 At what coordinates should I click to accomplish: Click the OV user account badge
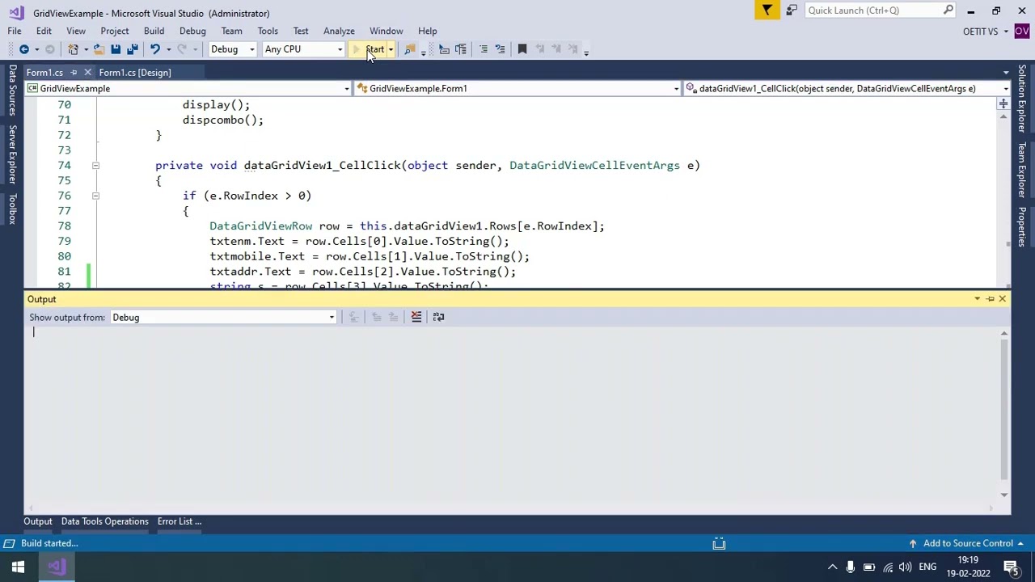pos(1022,31)
